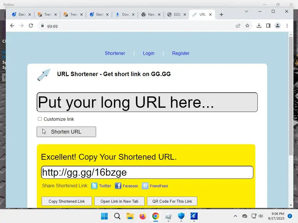This screenshot has height=223, width=298.
Task: Share link via Twitter icon
Action: point(94,186)
